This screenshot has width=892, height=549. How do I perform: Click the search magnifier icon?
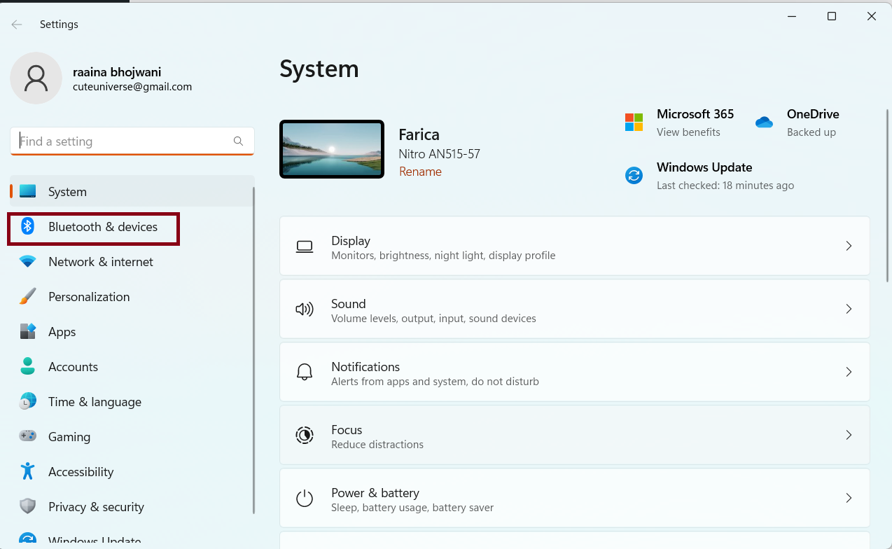click(238, 141)
